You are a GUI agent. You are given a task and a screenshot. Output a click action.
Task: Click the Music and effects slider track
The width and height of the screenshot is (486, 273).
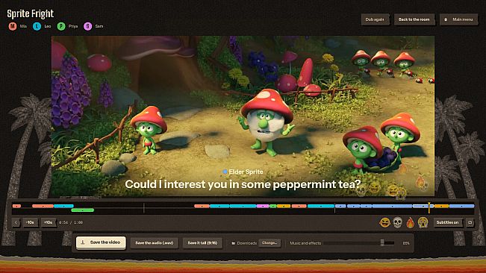pos(359,243)
